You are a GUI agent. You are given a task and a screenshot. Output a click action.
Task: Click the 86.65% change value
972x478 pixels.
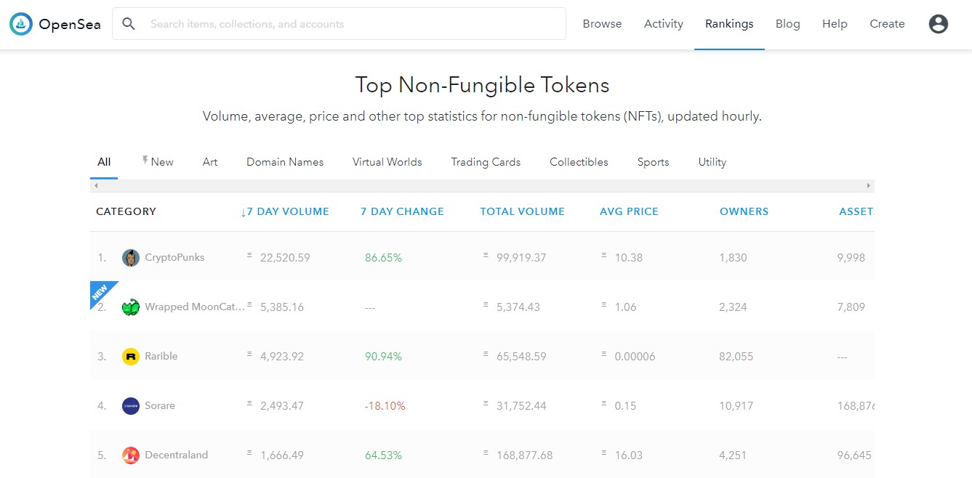383,258
